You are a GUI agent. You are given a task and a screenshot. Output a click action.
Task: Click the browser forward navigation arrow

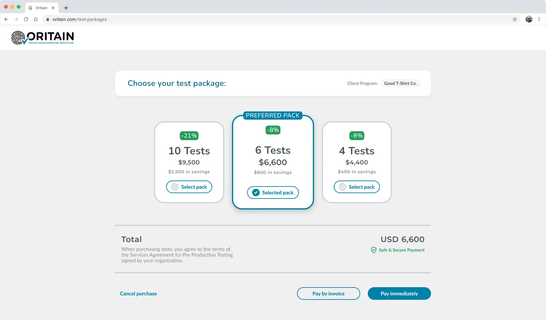pos(16,19)
